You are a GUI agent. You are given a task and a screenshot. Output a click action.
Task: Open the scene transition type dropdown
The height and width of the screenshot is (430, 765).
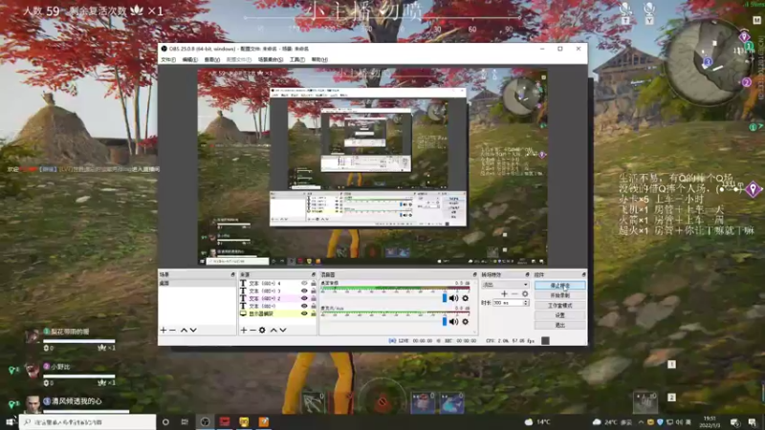click(505, 284)
